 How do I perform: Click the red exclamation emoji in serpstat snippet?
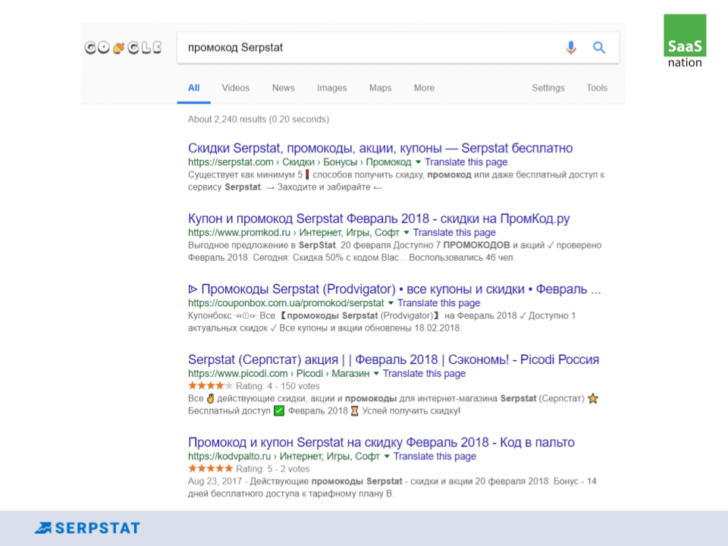click(x=307, y=175)
